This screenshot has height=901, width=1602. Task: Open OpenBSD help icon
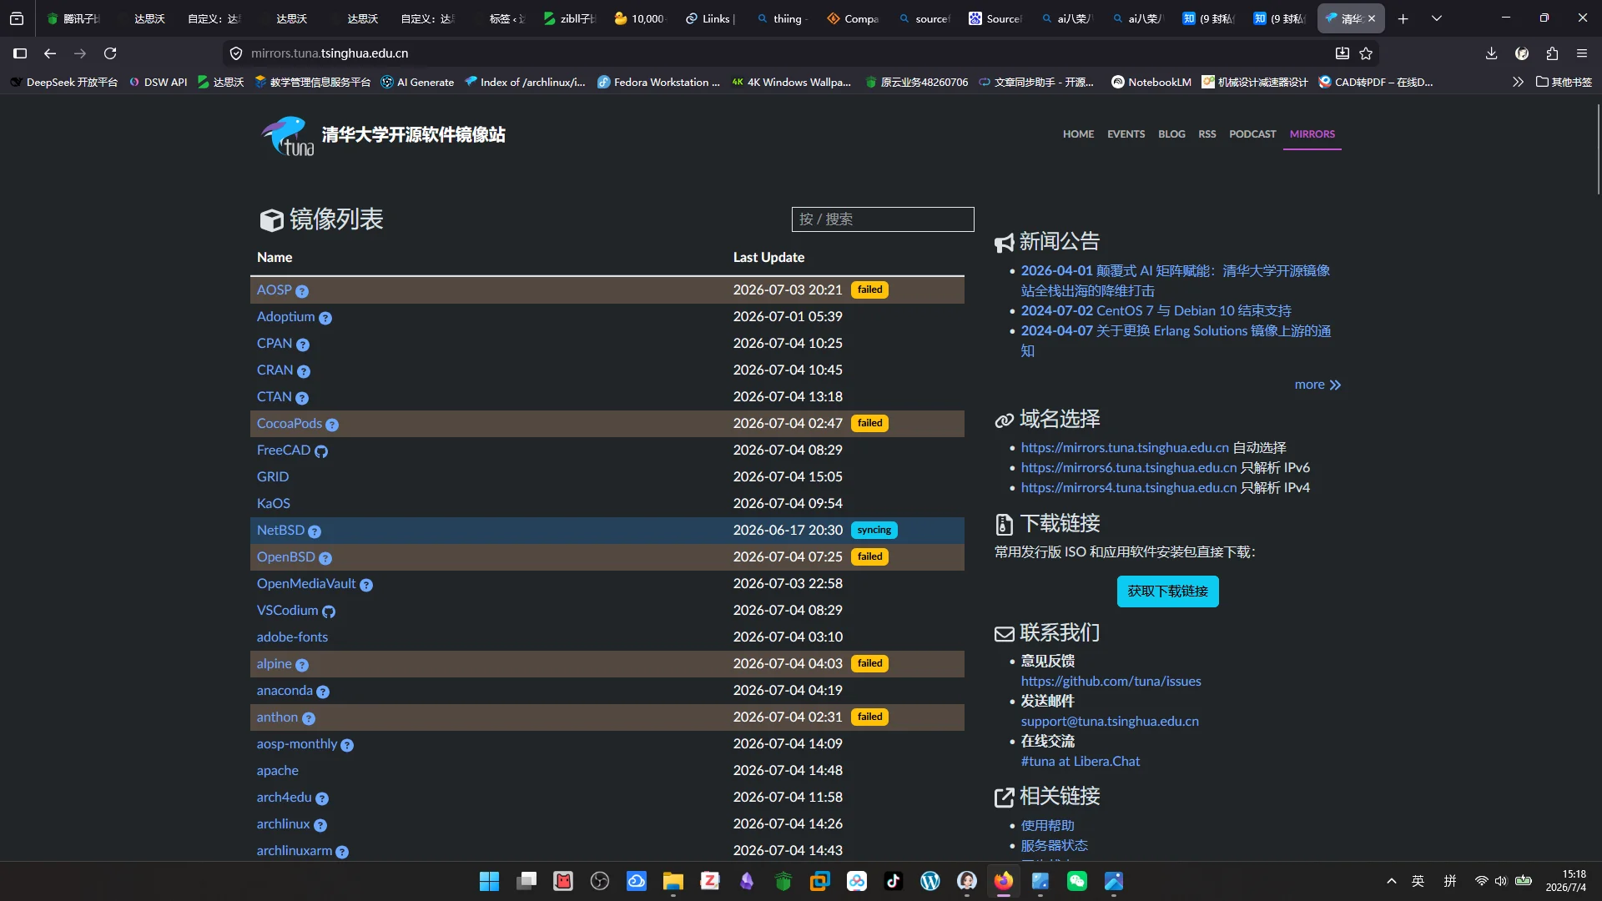[x=325, y=558]
